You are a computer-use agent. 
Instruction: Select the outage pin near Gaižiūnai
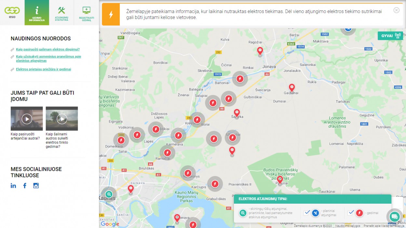tap(292, 88)
